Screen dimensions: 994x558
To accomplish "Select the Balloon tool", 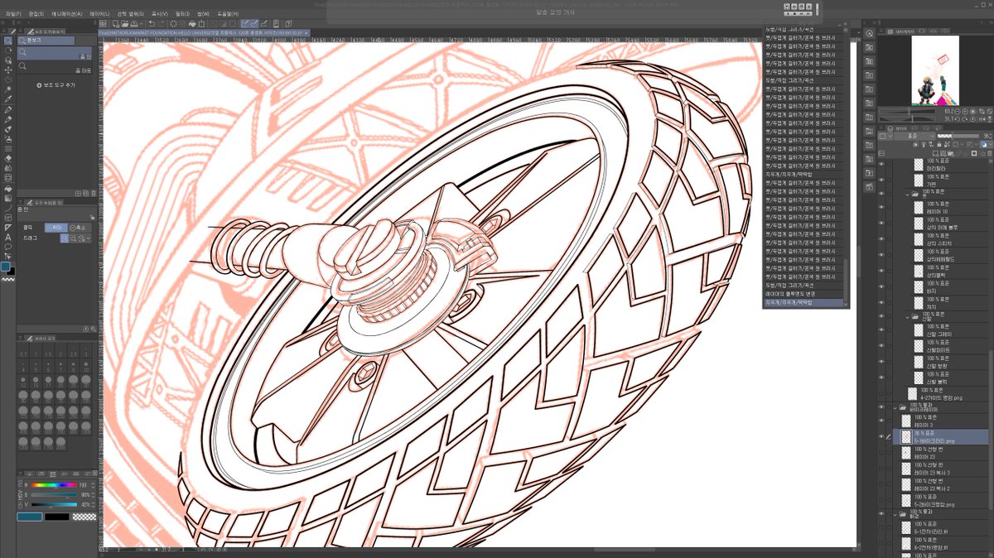I will (7, 247).
